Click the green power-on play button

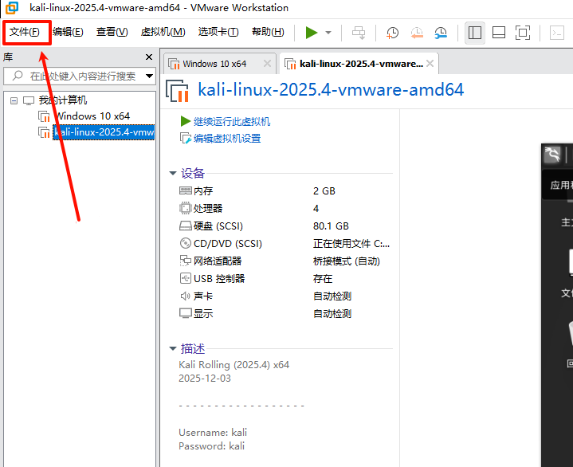(x=312, y=33)
